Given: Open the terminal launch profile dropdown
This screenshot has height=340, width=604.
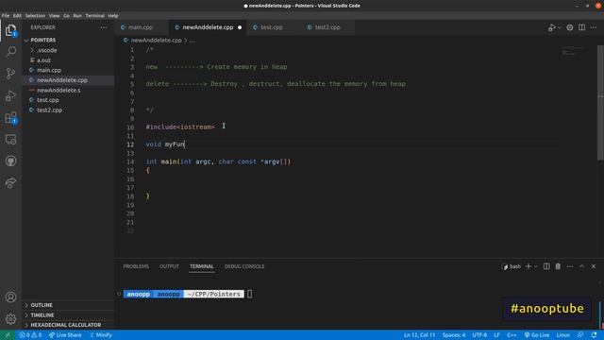Looking at the screenshot, I should coord(536,266).
